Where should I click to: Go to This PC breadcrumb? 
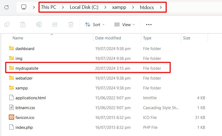pos(49,7)
